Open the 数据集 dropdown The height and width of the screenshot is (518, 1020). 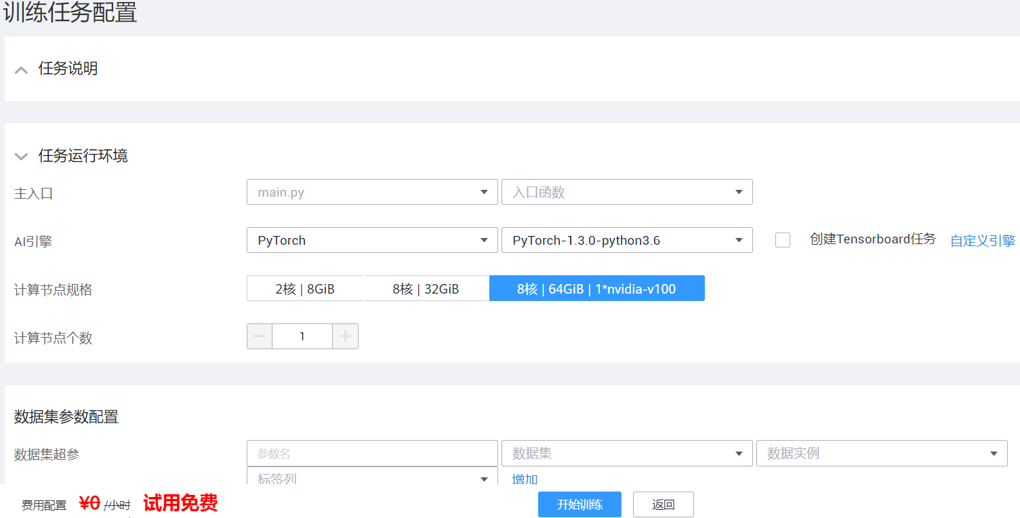click(x=627, y=454)
